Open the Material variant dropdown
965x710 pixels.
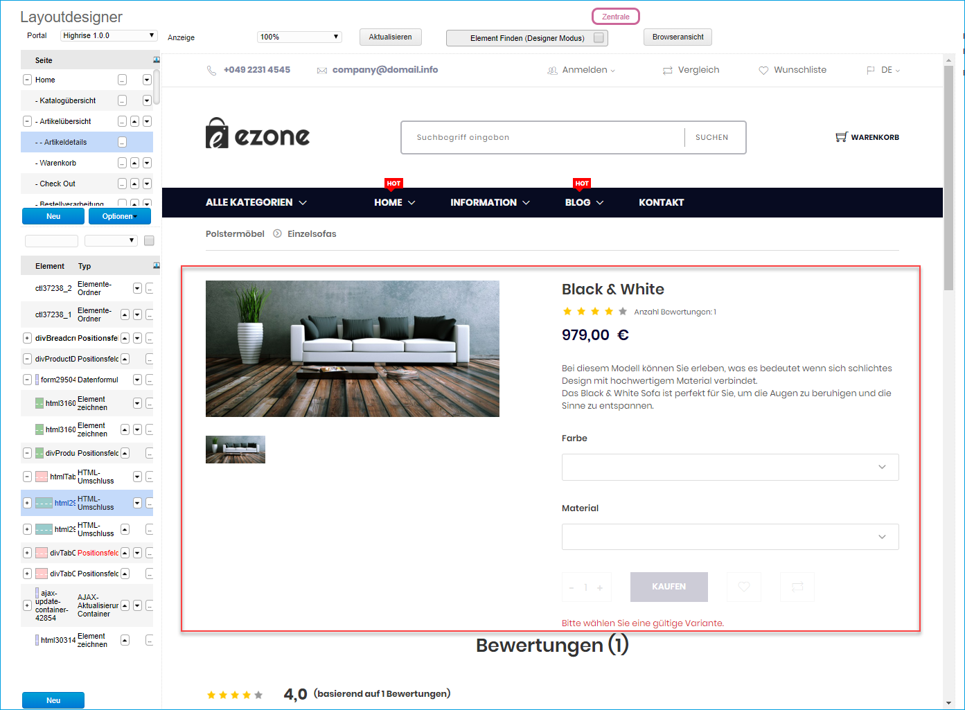coord(730,537)
